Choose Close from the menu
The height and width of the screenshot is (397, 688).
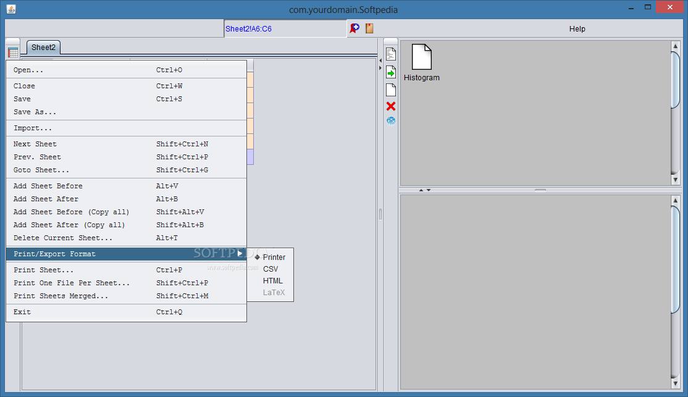(127, 86)
